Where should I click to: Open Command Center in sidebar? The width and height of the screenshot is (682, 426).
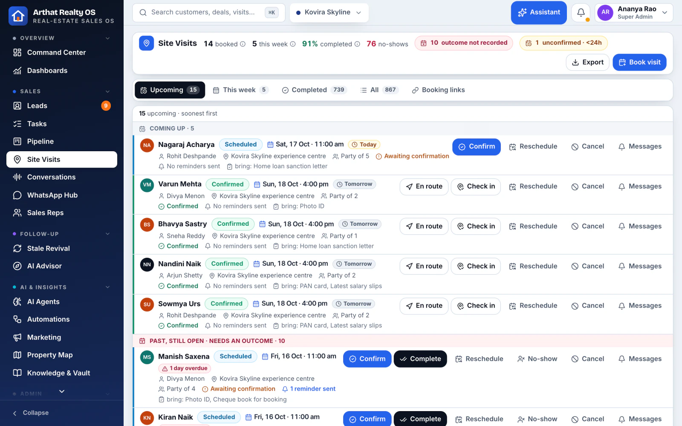[x=62, y=52]
